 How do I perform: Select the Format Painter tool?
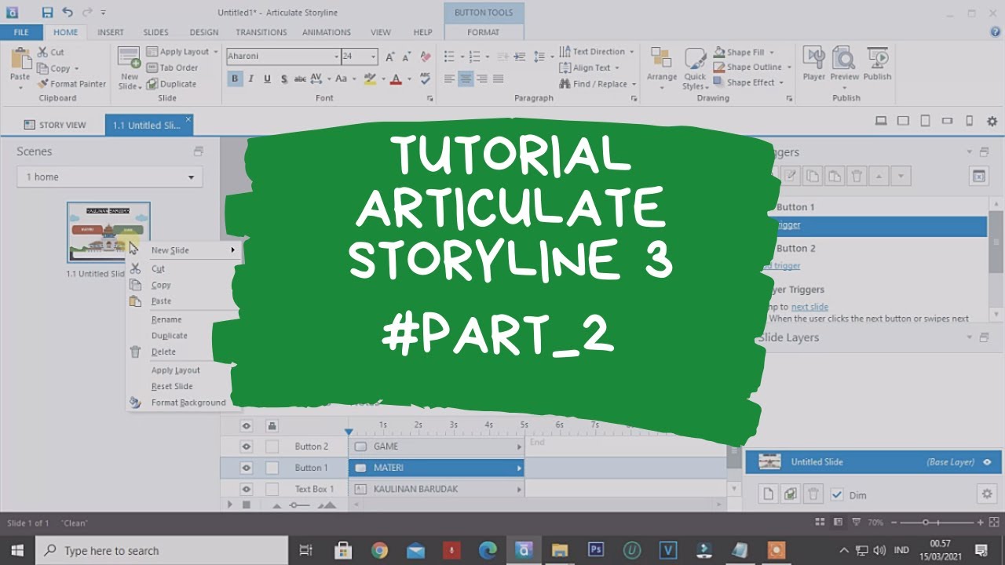(71, 84)
